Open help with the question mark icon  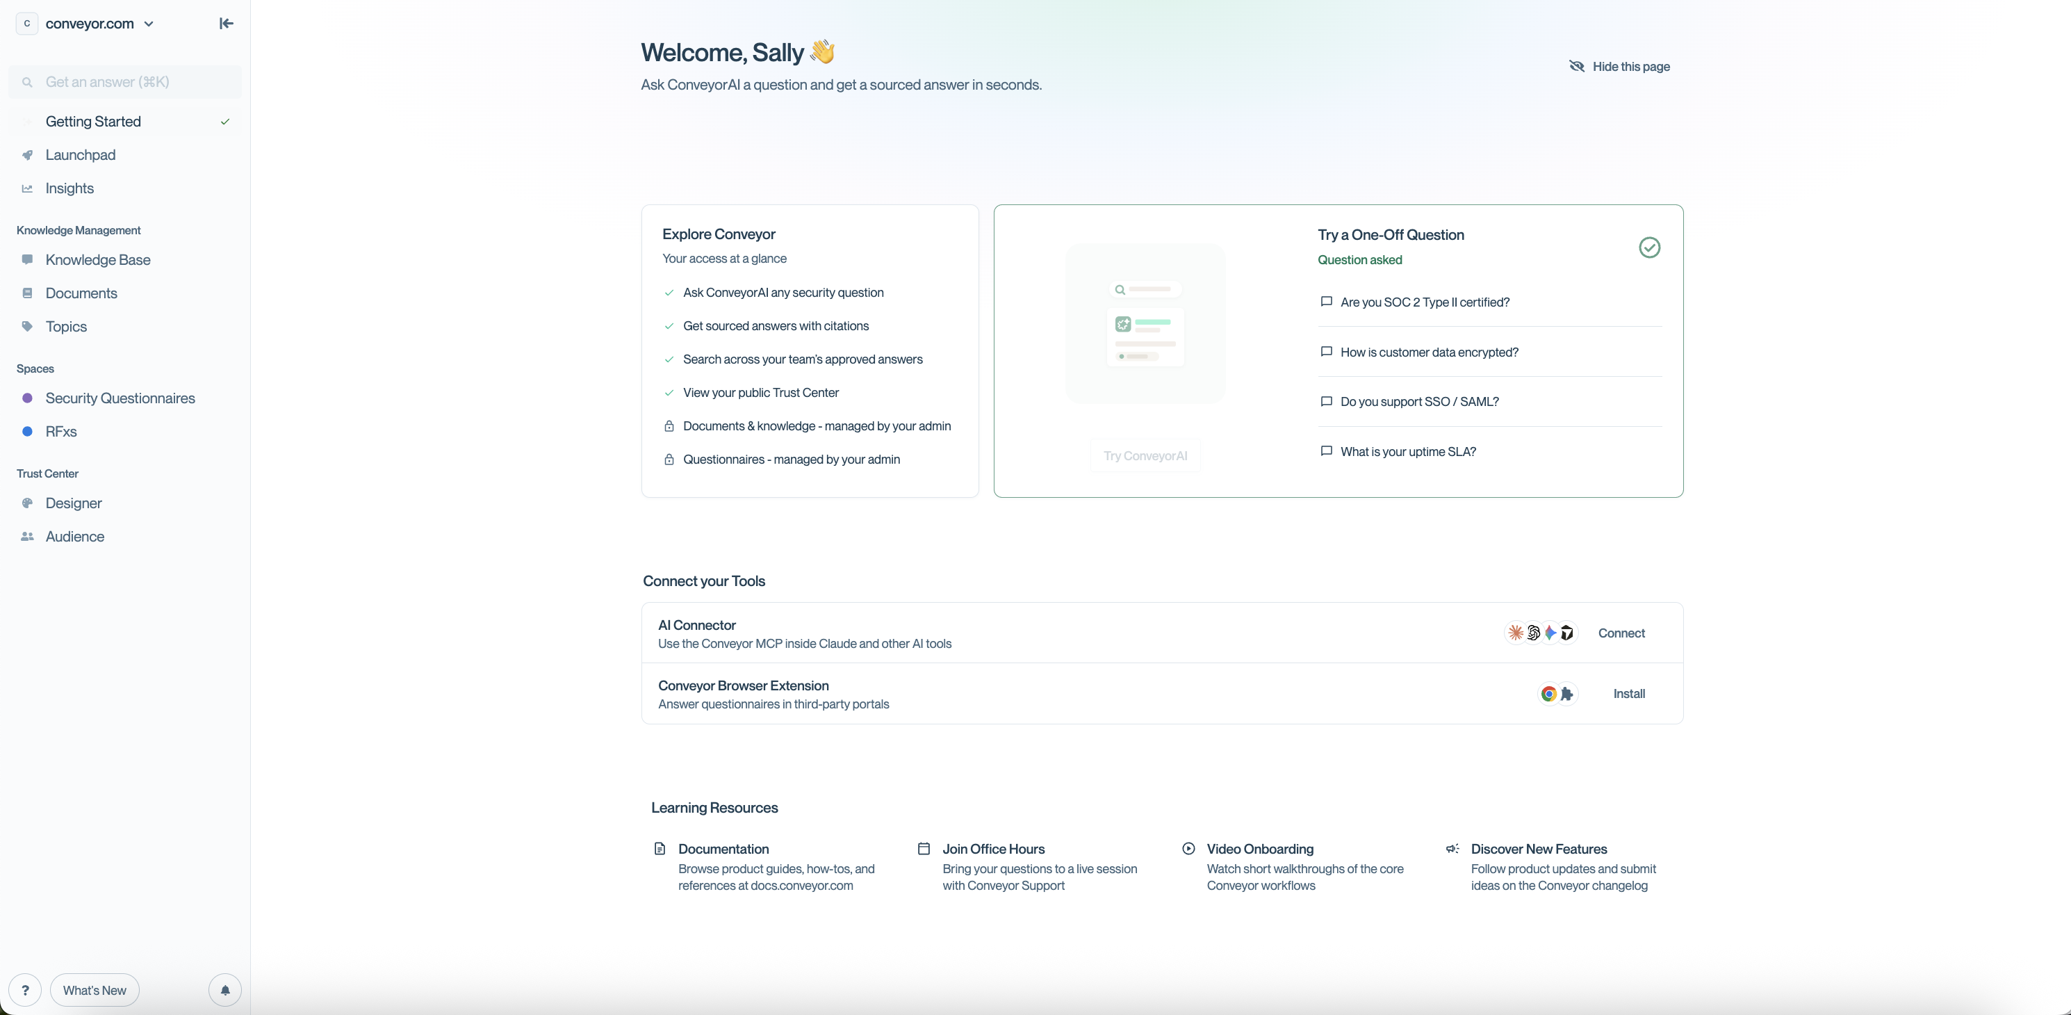click(25, 990)
